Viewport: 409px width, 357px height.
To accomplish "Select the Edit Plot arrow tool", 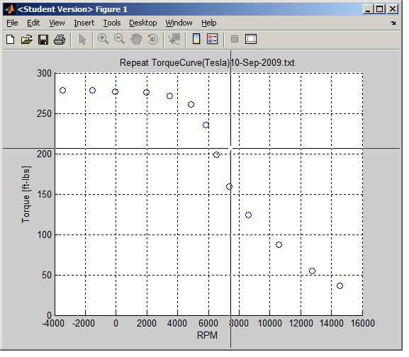I will pos(82,40).
